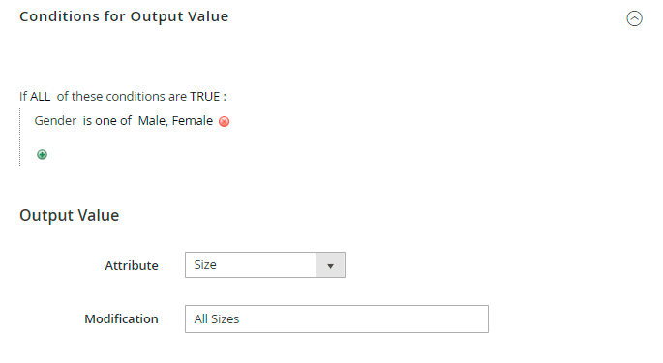663x363 pixels.
Task: Remove the Gender condition with red icon
Action: (x=225, y=121)
